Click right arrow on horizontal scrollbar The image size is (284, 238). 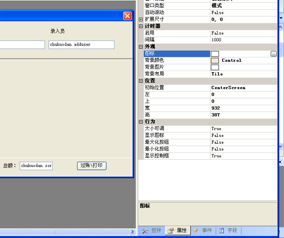coord(132,232)
